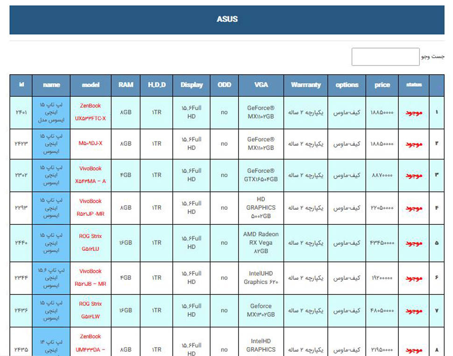Click the price 8870000 cell

[x=382, y=175]
